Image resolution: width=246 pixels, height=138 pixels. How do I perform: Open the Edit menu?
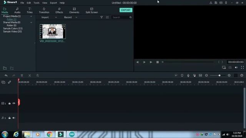(29, 3)
